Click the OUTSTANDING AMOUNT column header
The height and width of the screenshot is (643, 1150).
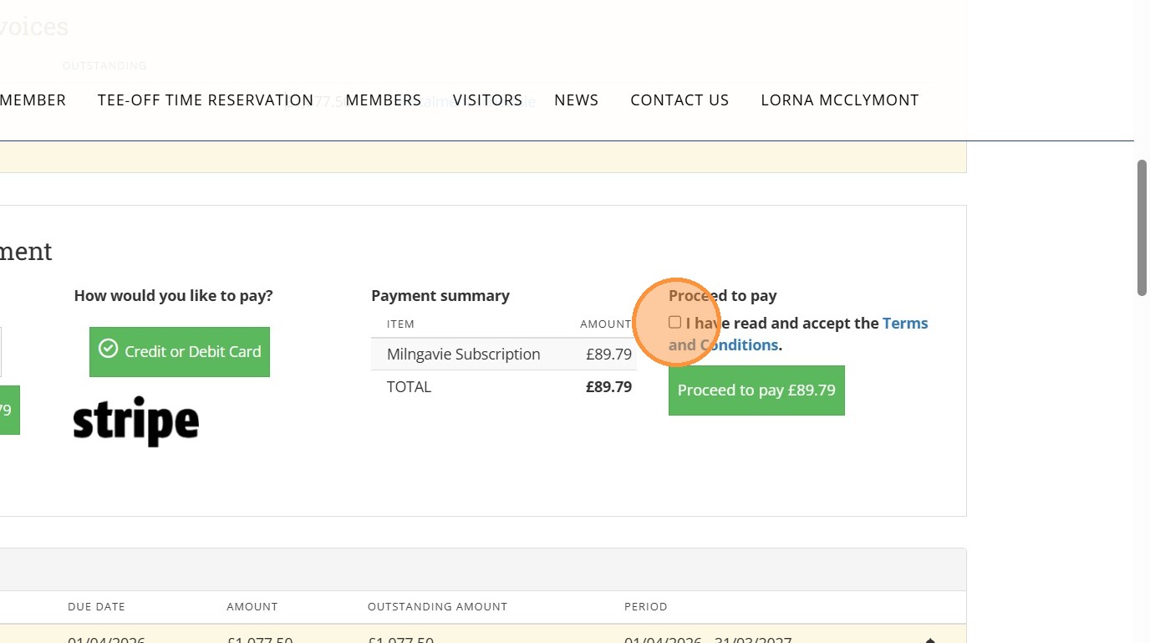tap(438, 607)
